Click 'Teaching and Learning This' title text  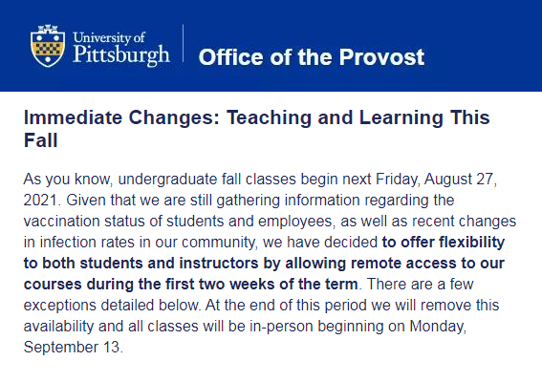[x=358, y=117]
